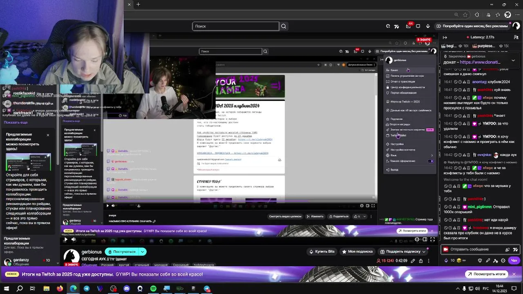Focus the Поиск search field

pyautogui.click(x=236, y=26)
